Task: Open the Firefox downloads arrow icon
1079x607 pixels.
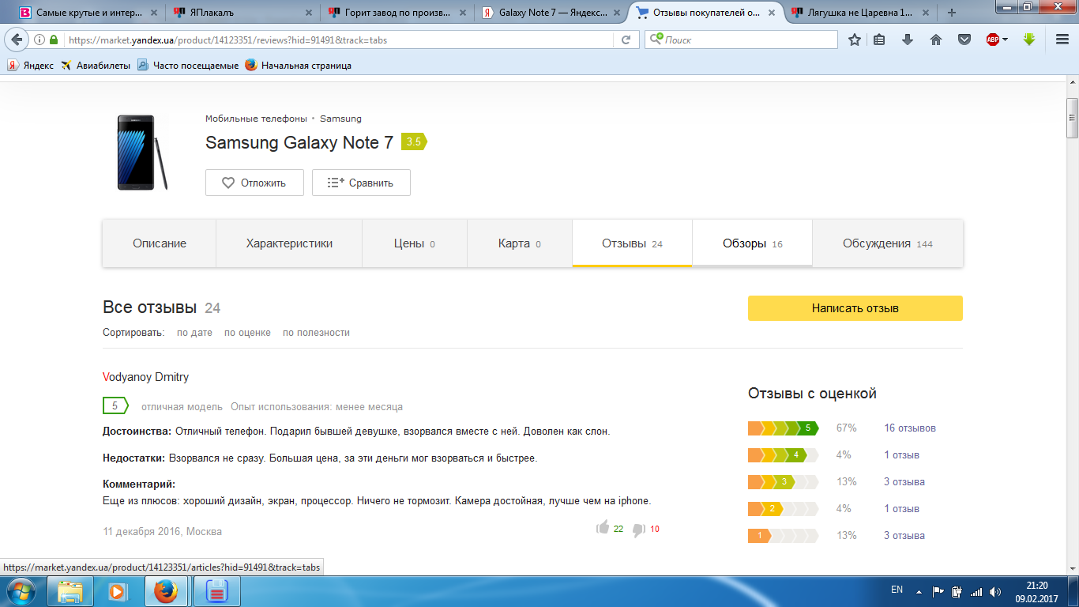Action: pyautogui.click(x=908, y=40)
